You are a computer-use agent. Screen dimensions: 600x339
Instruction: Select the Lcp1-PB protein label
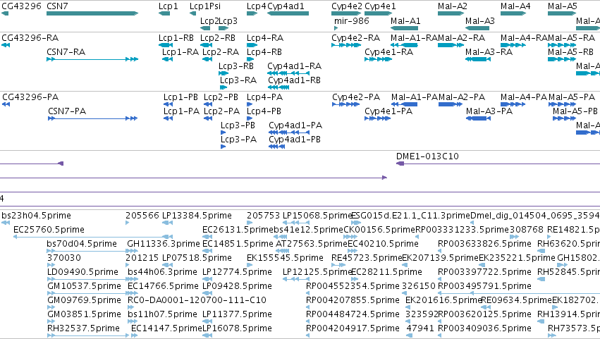coord(180,97)
